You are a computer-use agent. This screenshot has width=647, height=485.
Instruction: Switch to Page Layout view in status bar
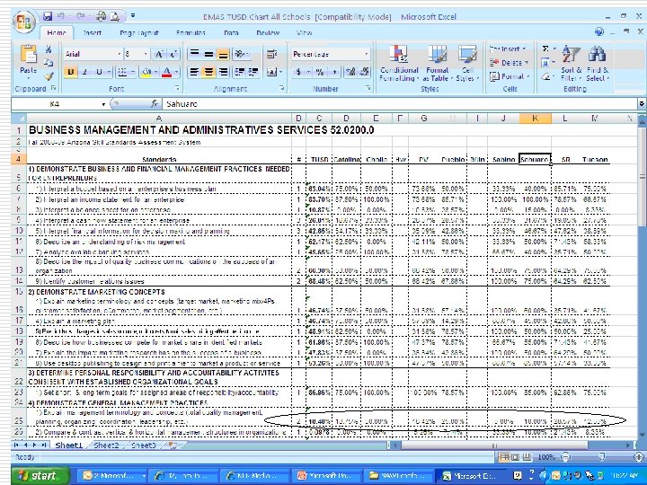tap(516, 457)
